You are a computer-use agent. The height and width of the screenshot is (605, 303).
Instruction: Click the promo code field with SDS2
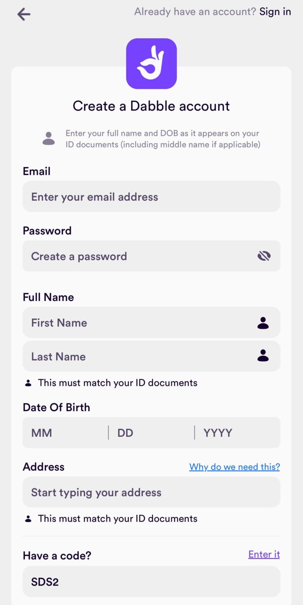pyautogui.click(x=151, y=582)
